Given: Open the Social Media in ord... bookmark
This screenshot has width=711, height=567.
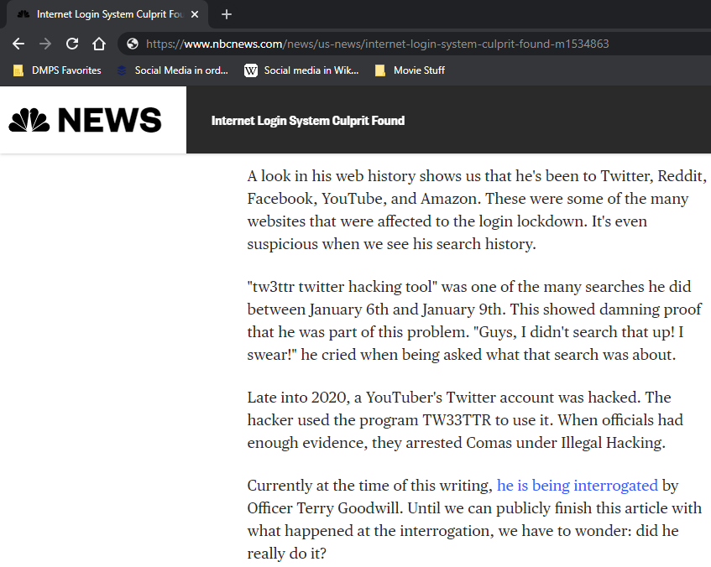Looking at the screenshot, I should click(172, 70).
